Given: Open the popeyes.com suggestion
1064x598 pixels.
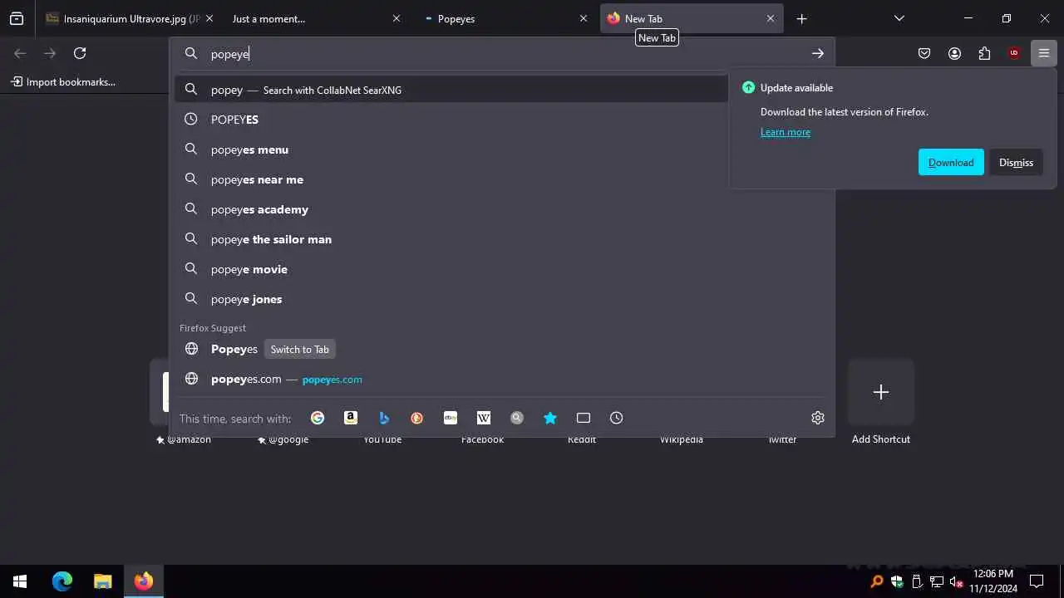Looking at the screenshot, I should click(502, 380).
